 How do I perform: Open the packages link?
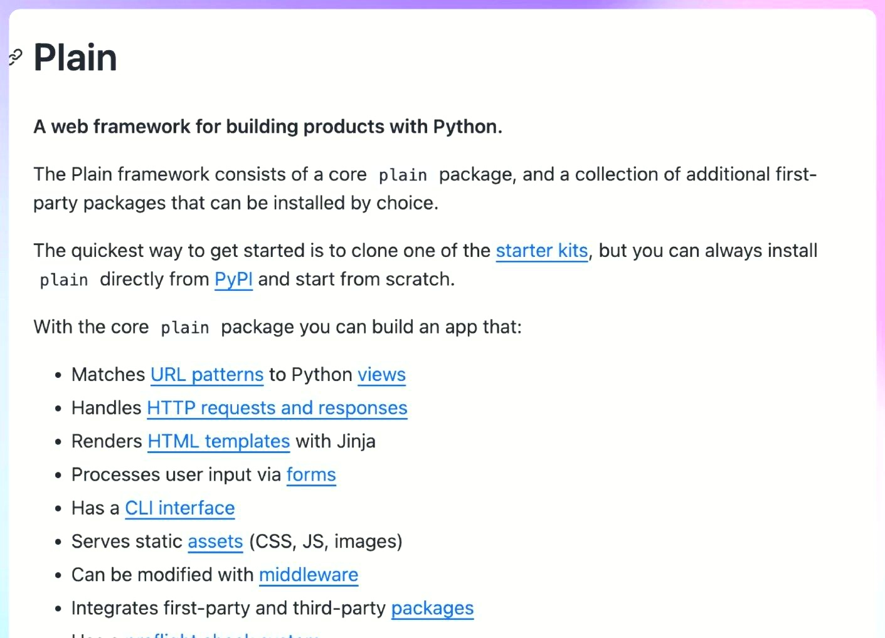pos(432,608)
